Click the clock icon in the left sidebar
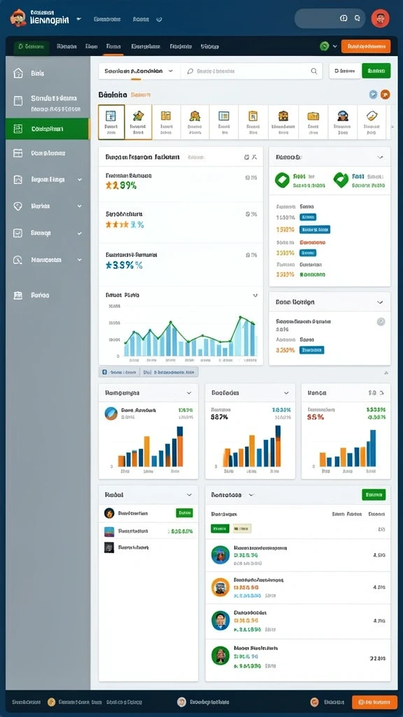This screenshot has width=403, height=717. [x=17, y=260]
